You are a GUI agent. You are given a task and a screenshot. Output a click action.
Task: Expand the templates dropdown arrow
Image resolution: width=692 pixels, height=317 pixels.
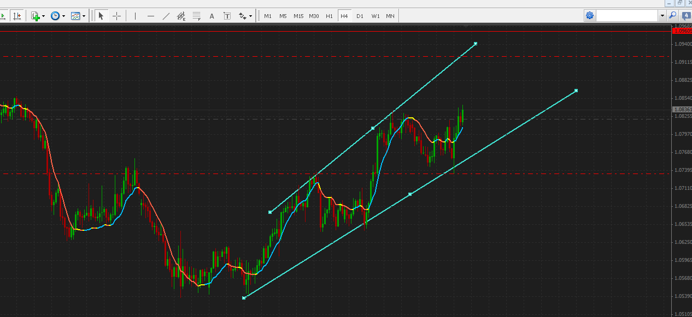[84, 16]
